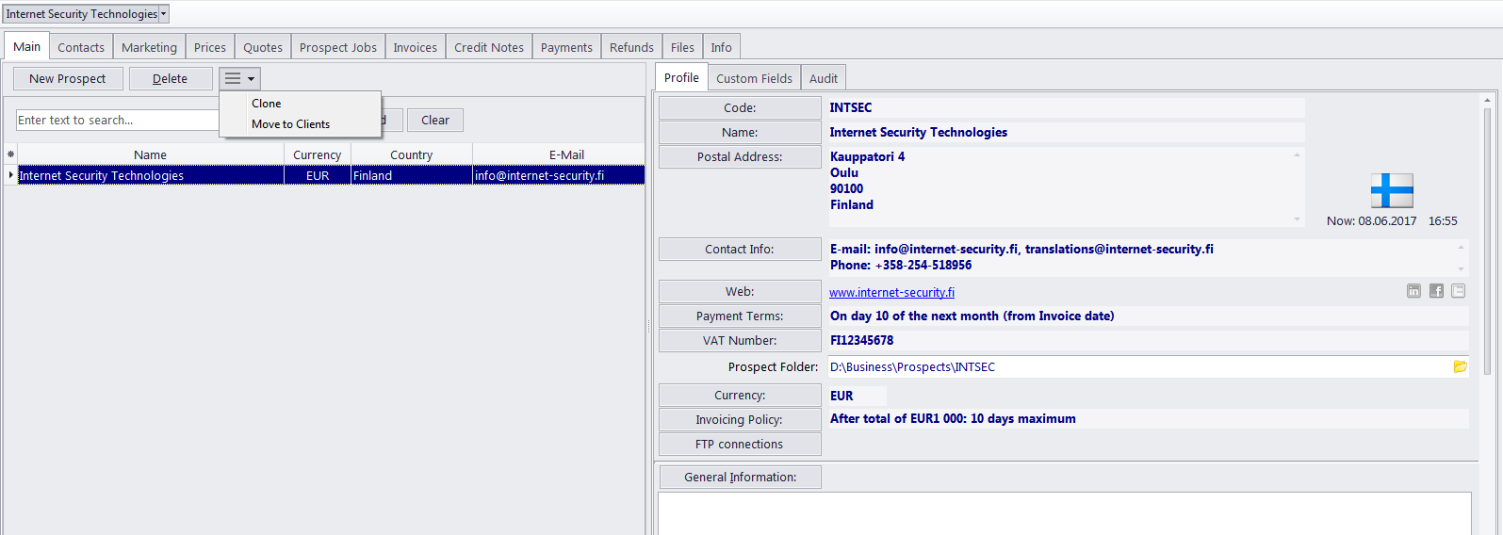Follow the www.internet-security.fi link
1503x535 pixels.
tap(891, 292)
